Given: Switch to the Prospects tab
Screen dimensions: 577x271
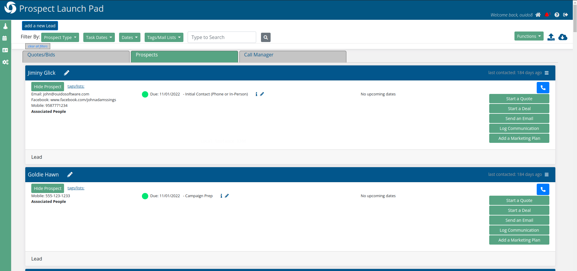Looking at the screenshot, I should (184, 56).
